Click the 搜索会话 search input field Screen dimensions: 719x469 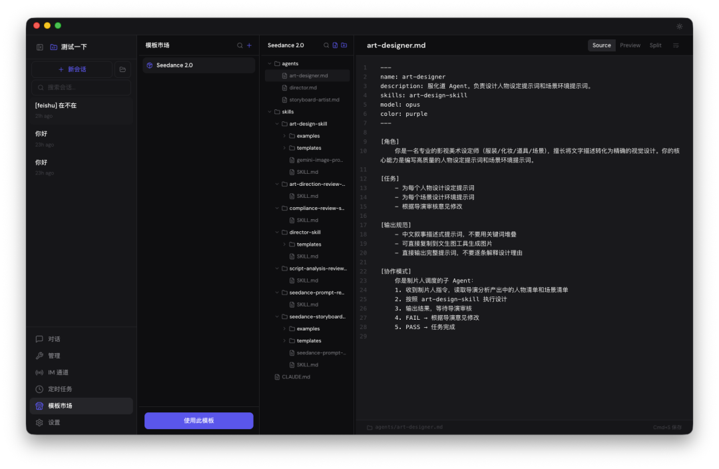pos(81,87)
